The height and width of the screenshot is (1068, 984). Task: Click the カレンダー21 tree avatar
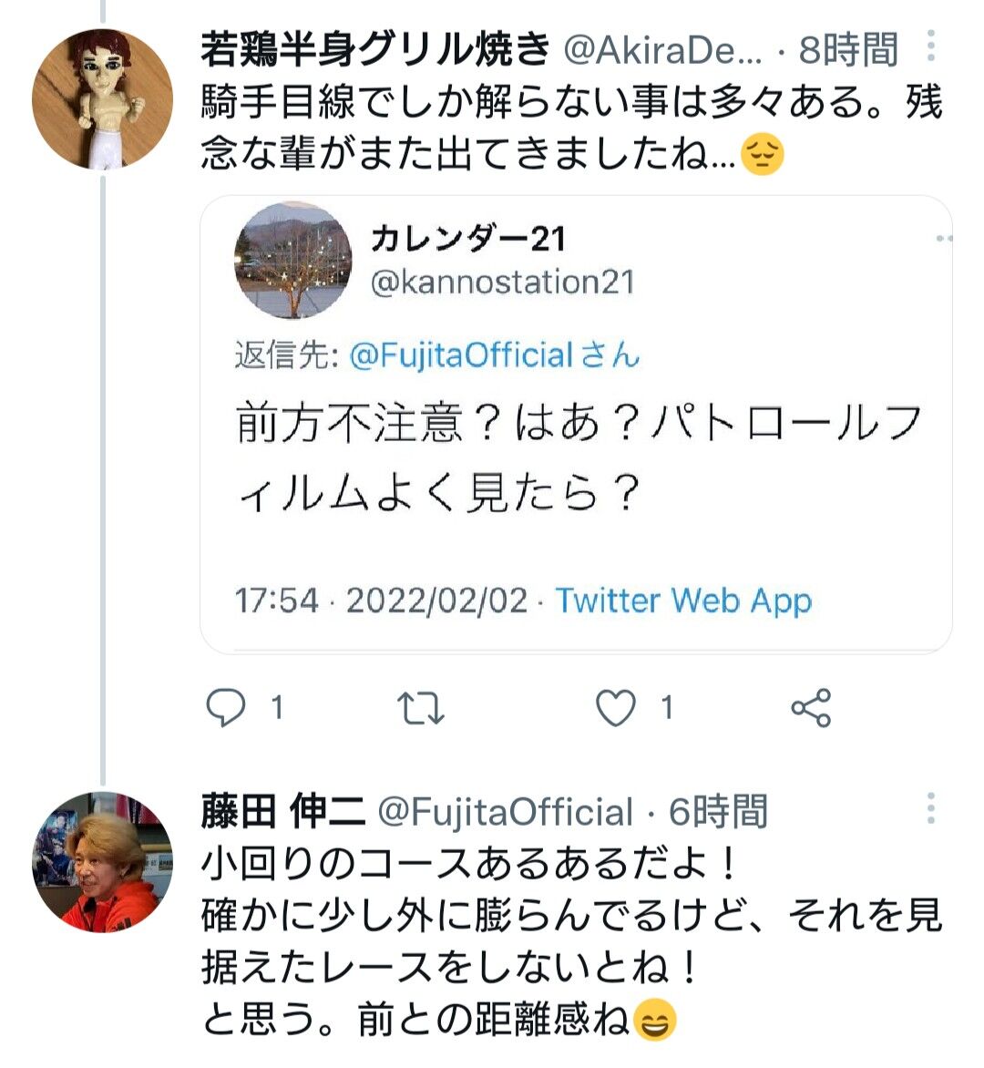(293, 261)
